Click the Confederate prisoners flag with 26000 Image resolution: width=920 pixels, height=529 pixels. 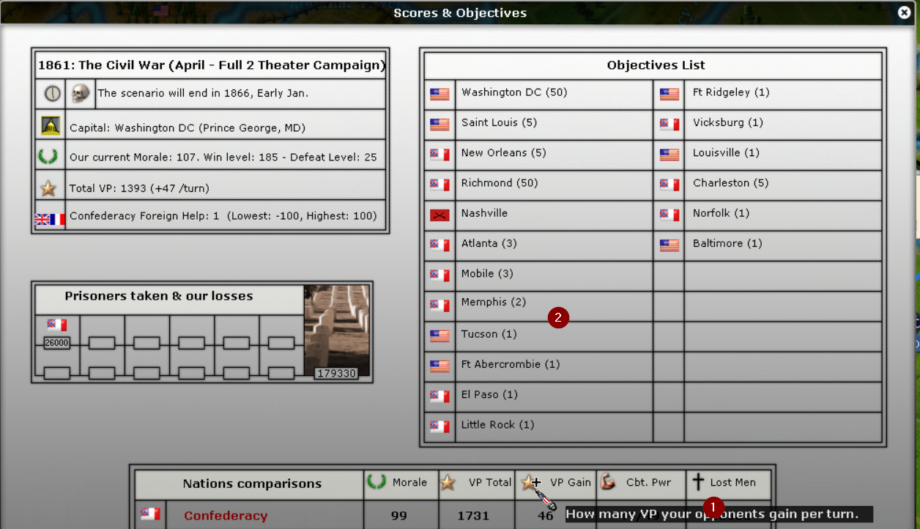(56, 325)
